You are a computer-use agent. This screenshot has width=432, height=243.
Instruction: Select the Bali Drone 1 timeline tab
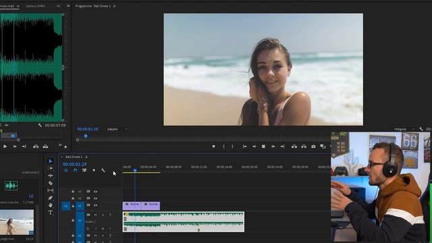(74, 157)
